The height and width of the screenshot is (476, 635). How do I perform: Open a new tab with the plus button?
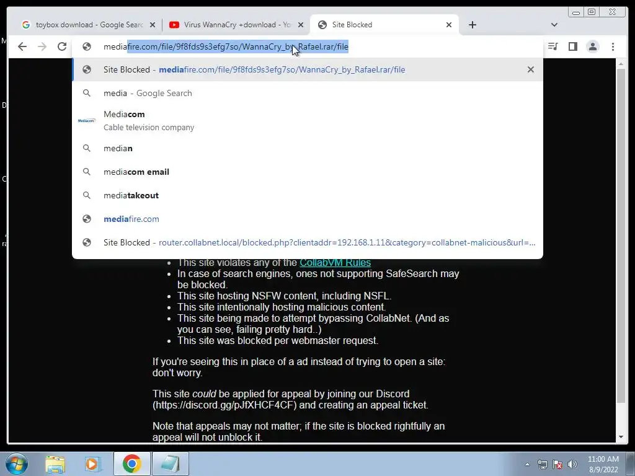(x=472, y=25)
